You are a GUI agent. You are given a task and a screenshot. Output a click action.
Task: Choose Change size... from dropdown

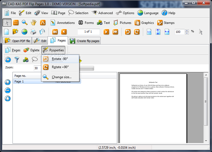(x=60, y=77)
